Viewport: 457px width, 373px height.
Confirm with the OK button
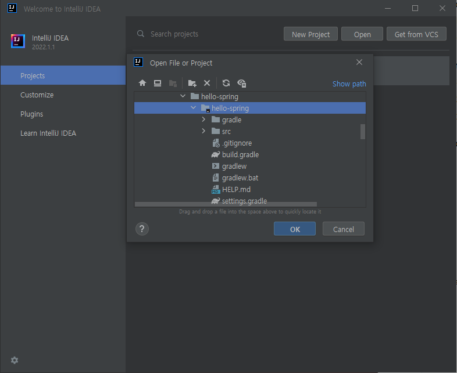[295, 229]
